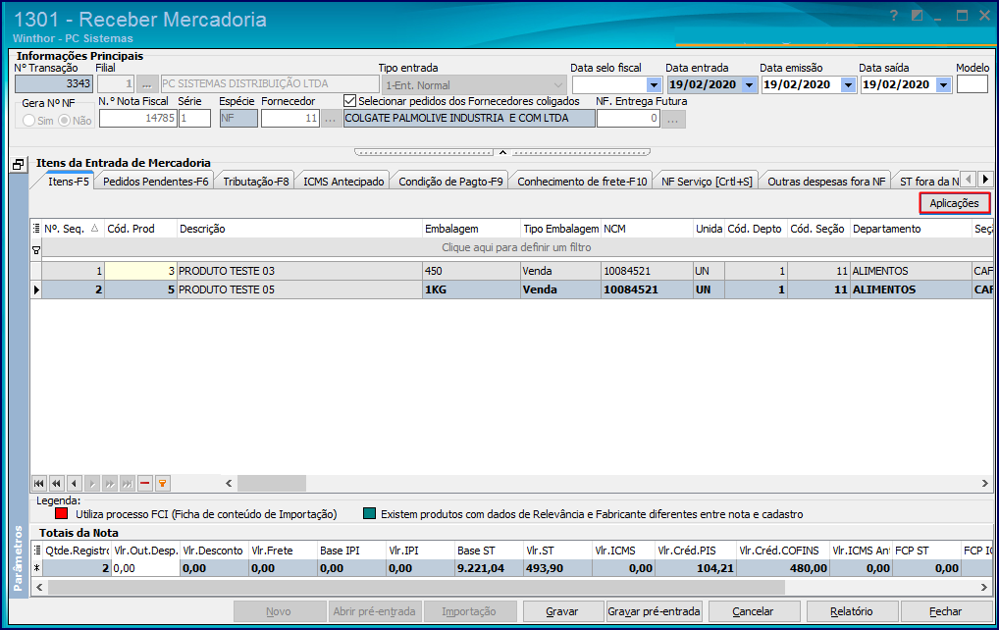Click the Aplicações button

tap(954, 203)
